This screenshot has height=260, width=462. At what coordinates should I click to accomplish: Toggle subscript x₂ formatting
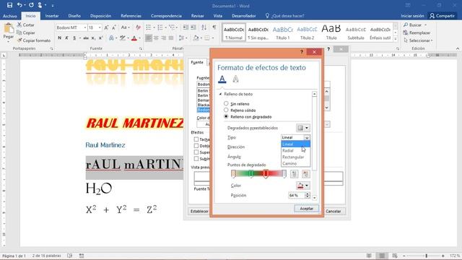93,38
